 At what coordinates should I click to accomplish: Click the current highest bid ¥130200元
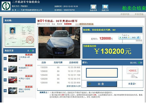pyautogui.click(x=113, y=51)
